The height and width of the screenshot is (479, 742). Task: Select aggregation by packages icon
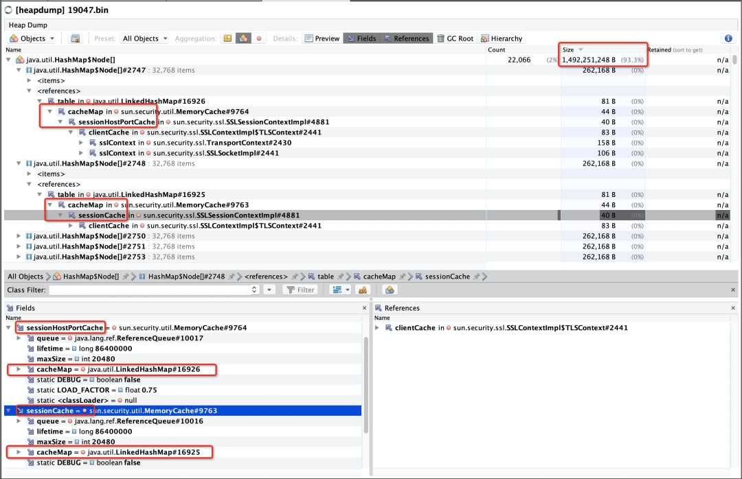click(x=227, y=38)
